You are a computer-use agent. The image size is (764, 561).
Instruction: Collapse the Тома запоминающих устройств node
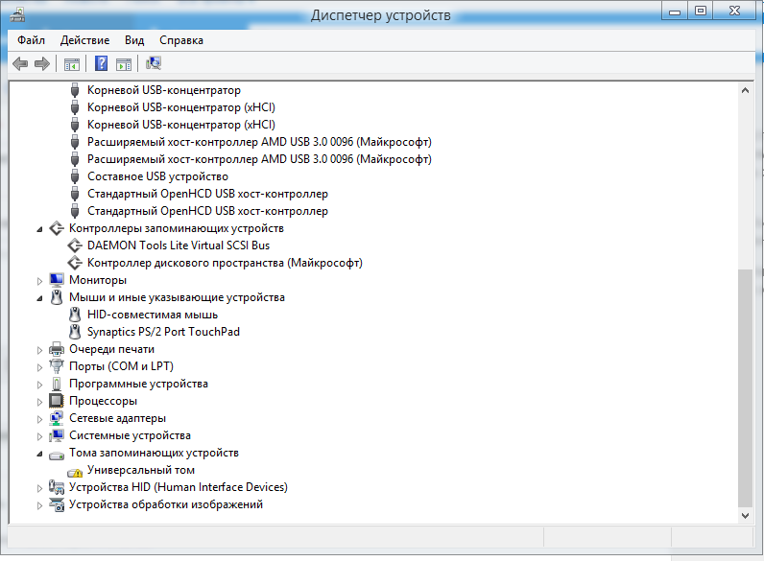39,454
